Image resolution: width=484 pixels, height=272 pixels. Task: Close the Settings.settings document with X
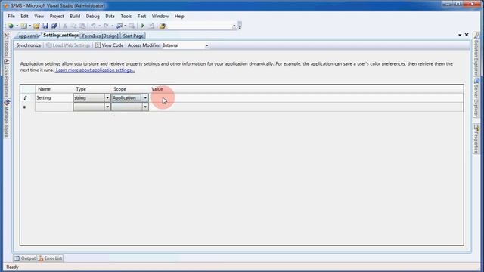coord(467,35)
